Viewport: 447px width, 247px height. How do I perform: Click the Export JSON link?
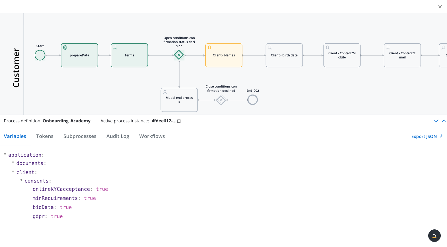424,137
